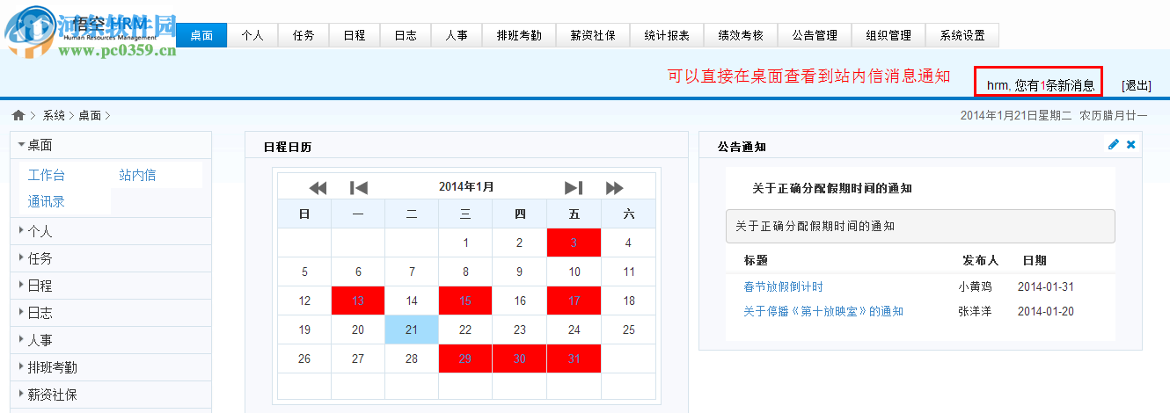The height and width of the screenshot is (413, 1170).
Task: Switch to the 任务 top tab
Action: pos(303,35)
